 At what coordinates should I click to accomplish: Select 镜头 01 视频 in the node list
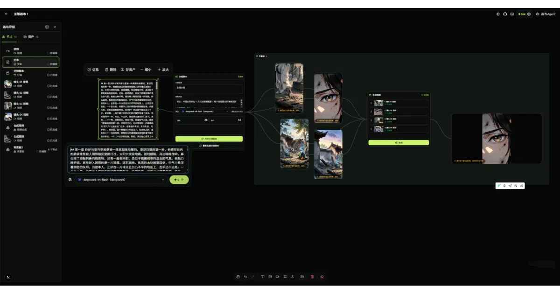pos(31,84)
